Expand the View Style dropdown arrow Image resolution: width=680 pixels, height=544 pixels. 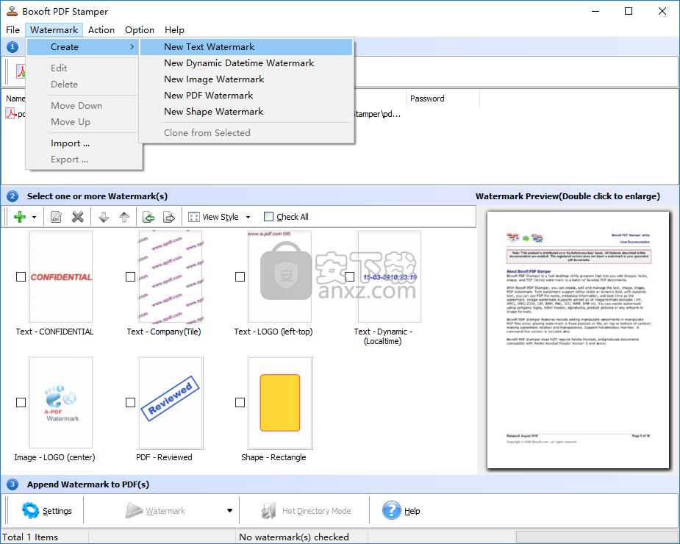(x=248, y=217)
